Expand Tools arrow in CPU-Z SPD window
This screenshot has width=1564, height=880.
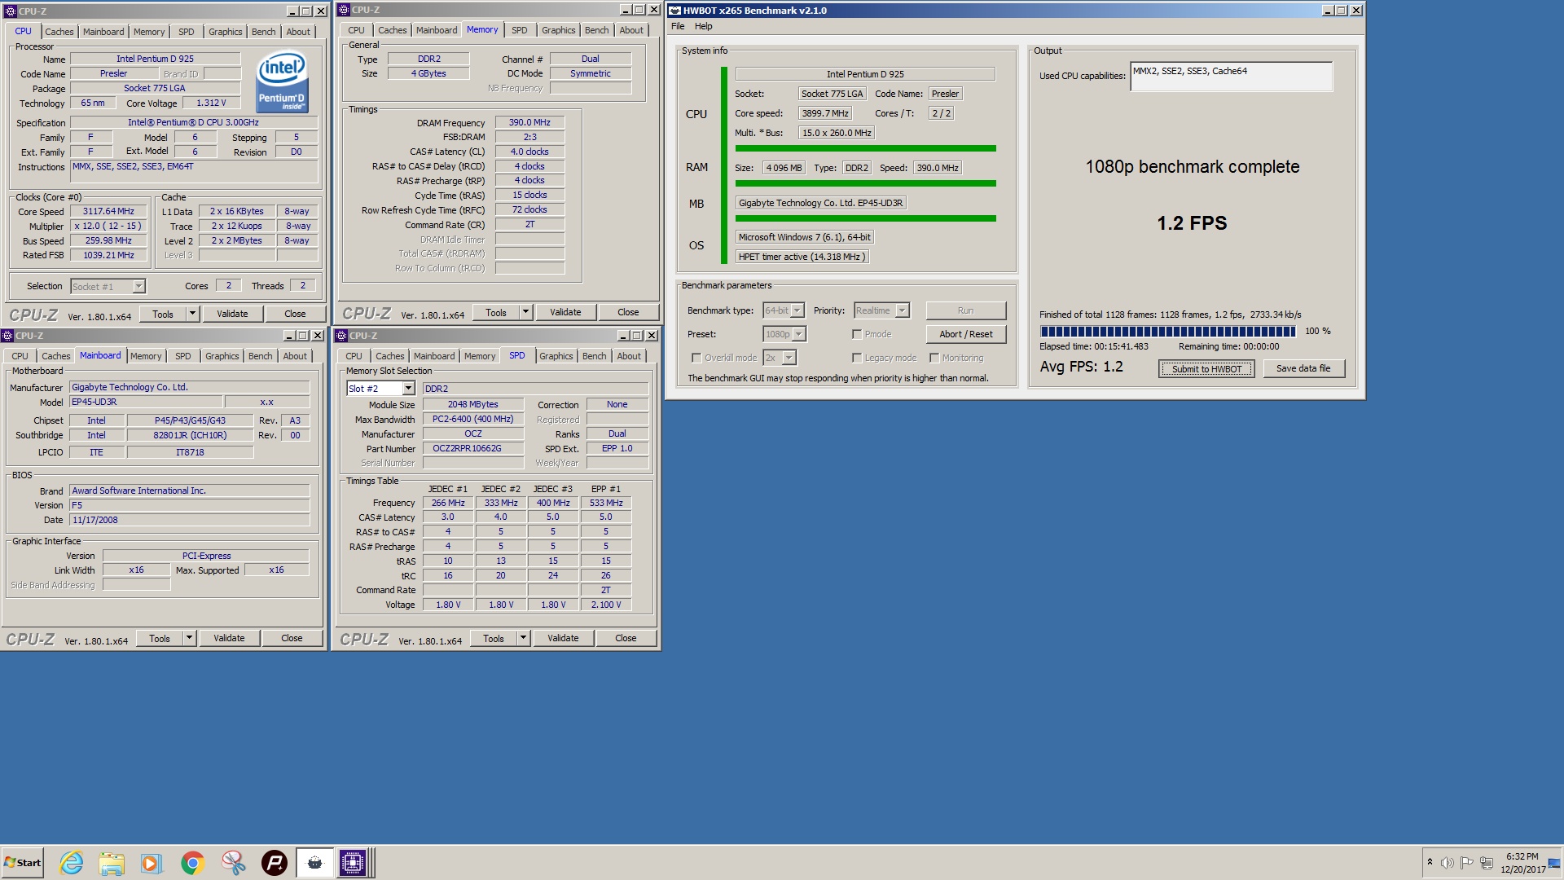[x=524, y=638]
